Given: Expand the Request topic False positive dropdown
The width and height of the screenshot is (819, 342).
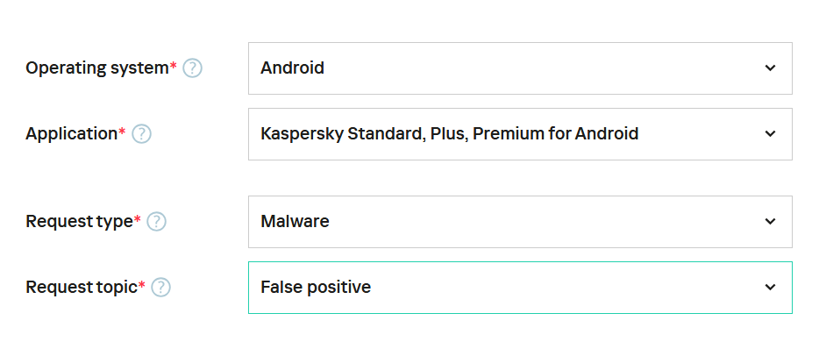Looking at the screenshot, I should [x=520, y=288].
